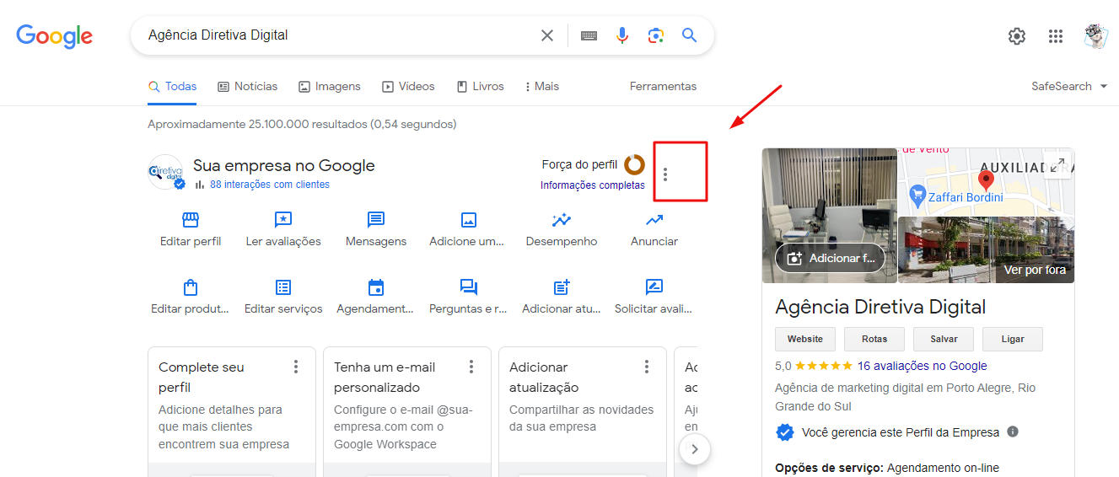Open Perguntas e respostas
The image size is (1119, 477).
point(469,297)
